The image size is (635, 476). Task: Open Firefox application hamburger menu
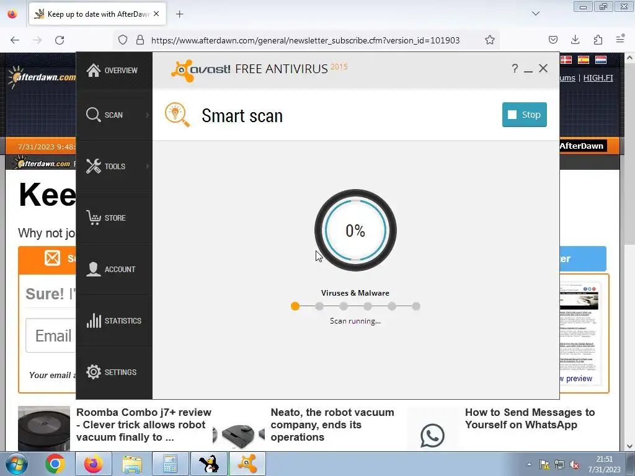pos(620,39)
